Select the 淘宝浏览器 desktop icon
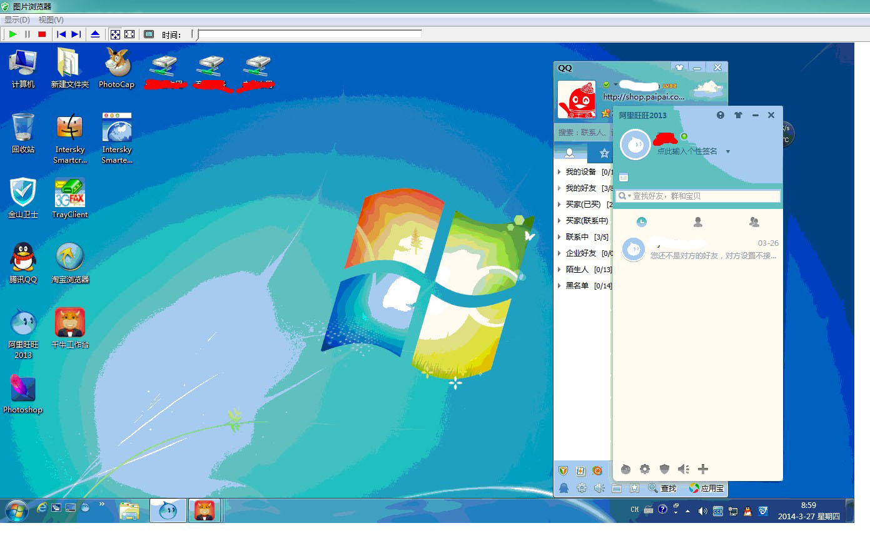This screenshot has height=558, width=870. pos(69,263)
